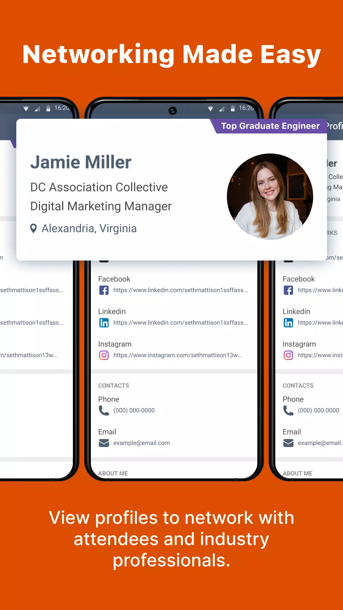The width and height of the screenshot is (343, 610).
Task: Tap the location pin beside Alexandria, Virginia
Action: click(x=33, y=228)
